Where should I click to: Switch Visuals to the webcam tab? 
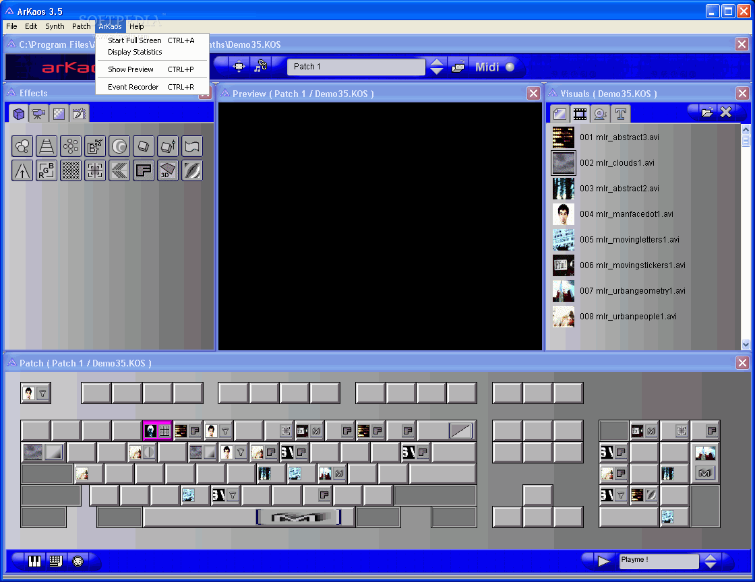(x=600, y=114)
